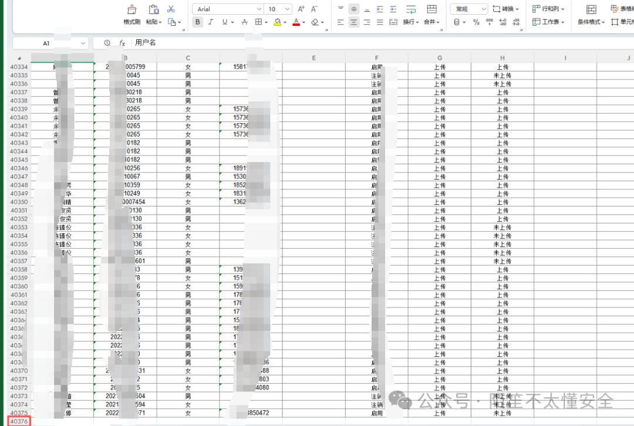
Task: Open the font size 10 dropdown
Action: tap(288, 9)
